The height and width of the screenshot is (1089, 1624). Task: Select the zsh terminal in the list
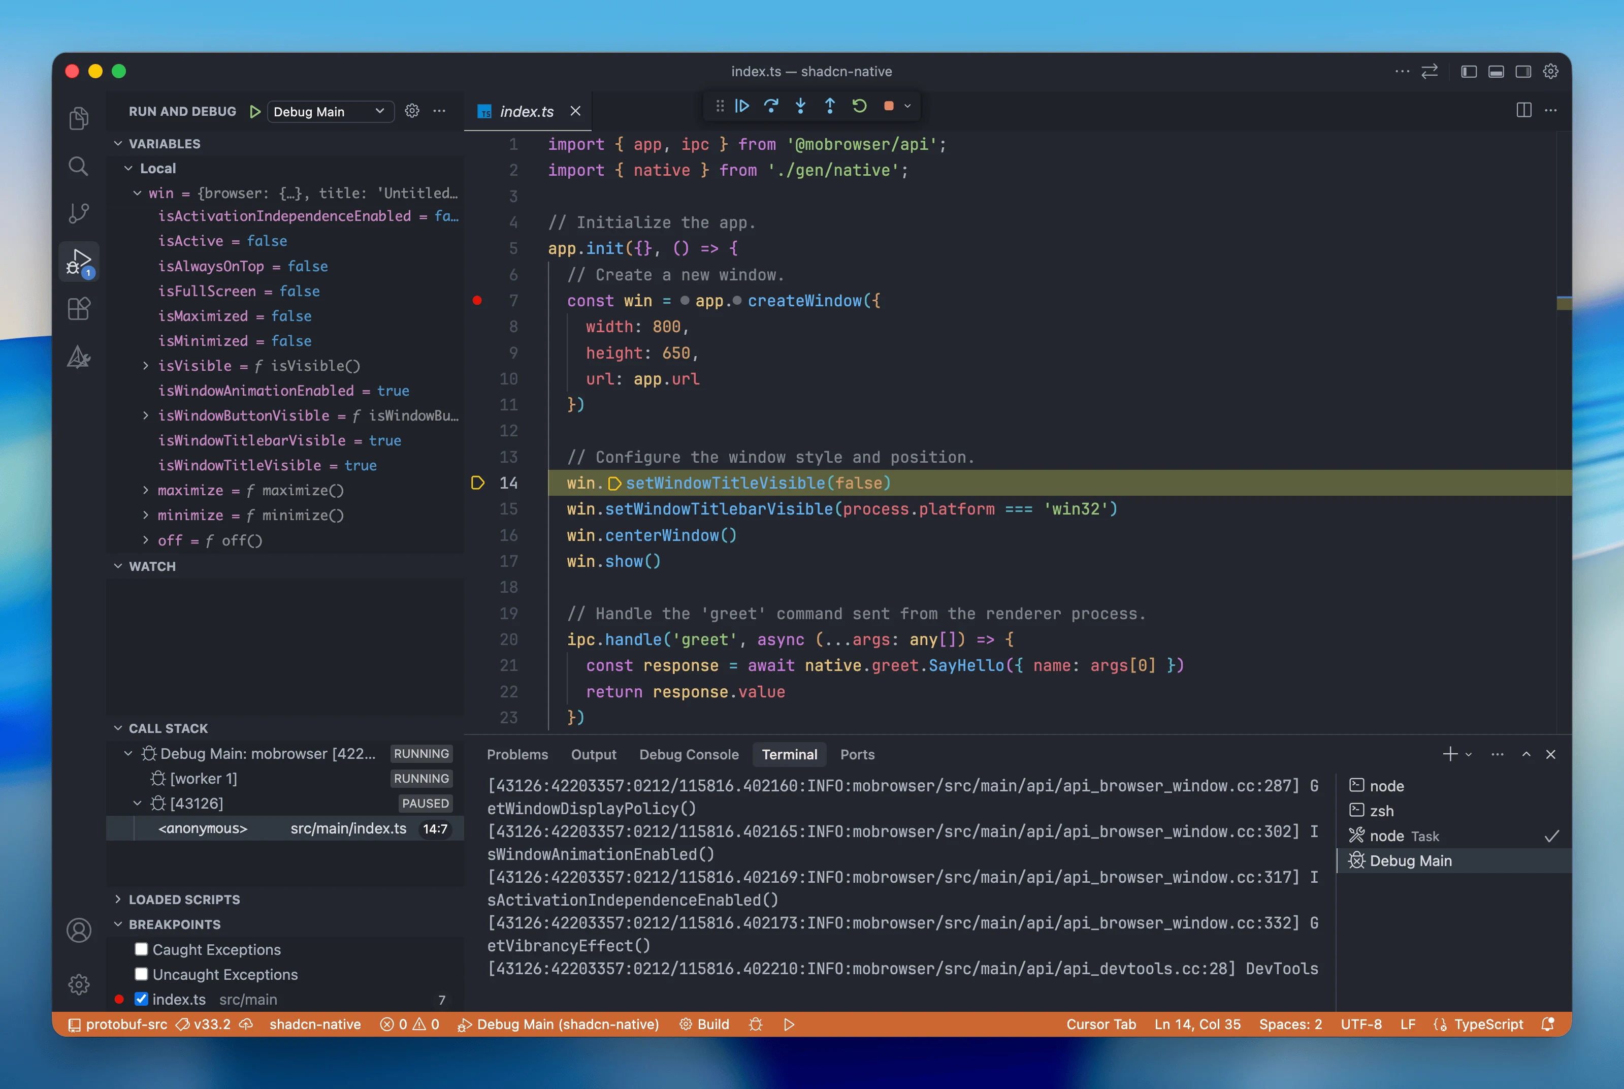pyautogui.click(x=1381, y=811)
